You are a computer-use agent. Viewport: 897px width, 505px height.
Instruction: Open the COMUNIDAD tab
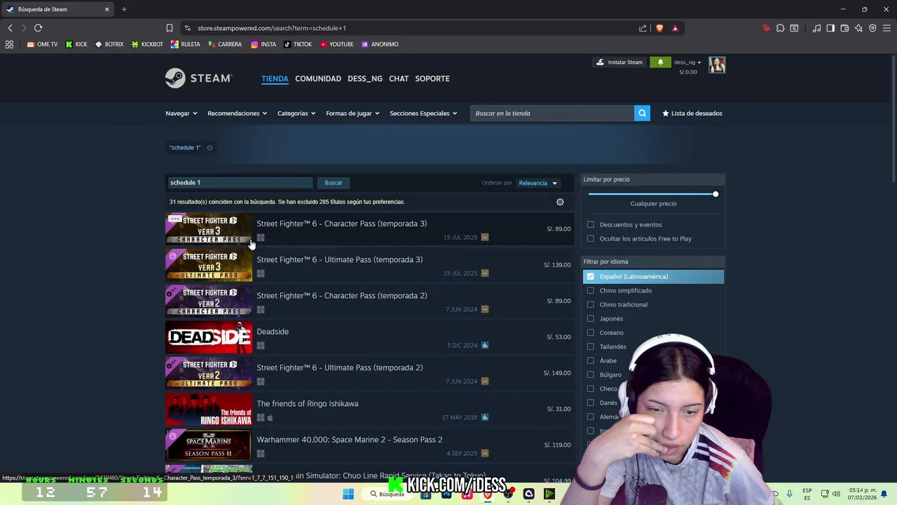coord(318,79)
